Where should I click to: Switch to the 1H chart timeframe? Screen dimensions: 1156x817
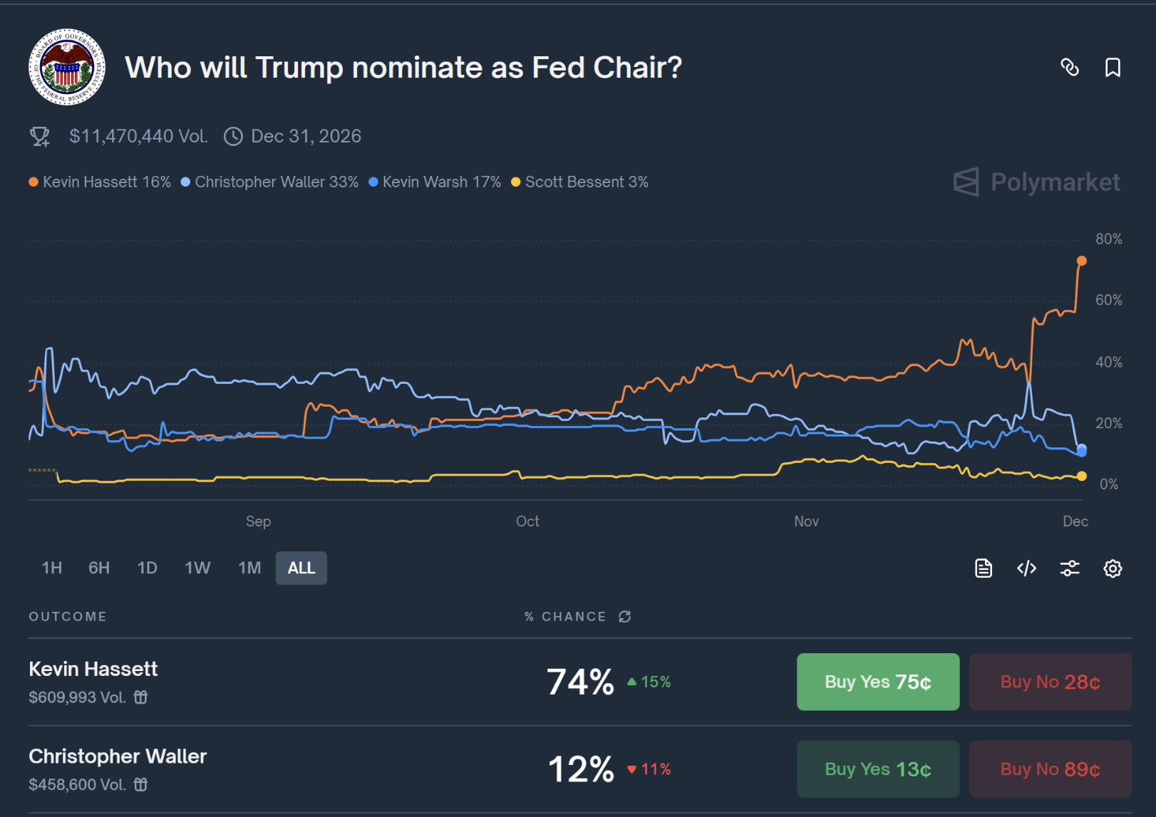point(51,568)
